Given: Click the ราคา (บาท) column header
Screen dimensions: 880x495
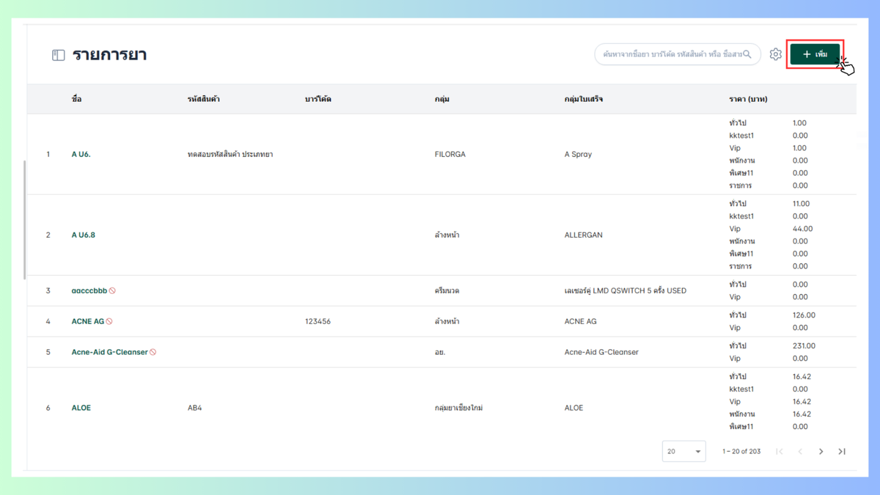Looking at the screenshot, I should [x=748, y=99].
